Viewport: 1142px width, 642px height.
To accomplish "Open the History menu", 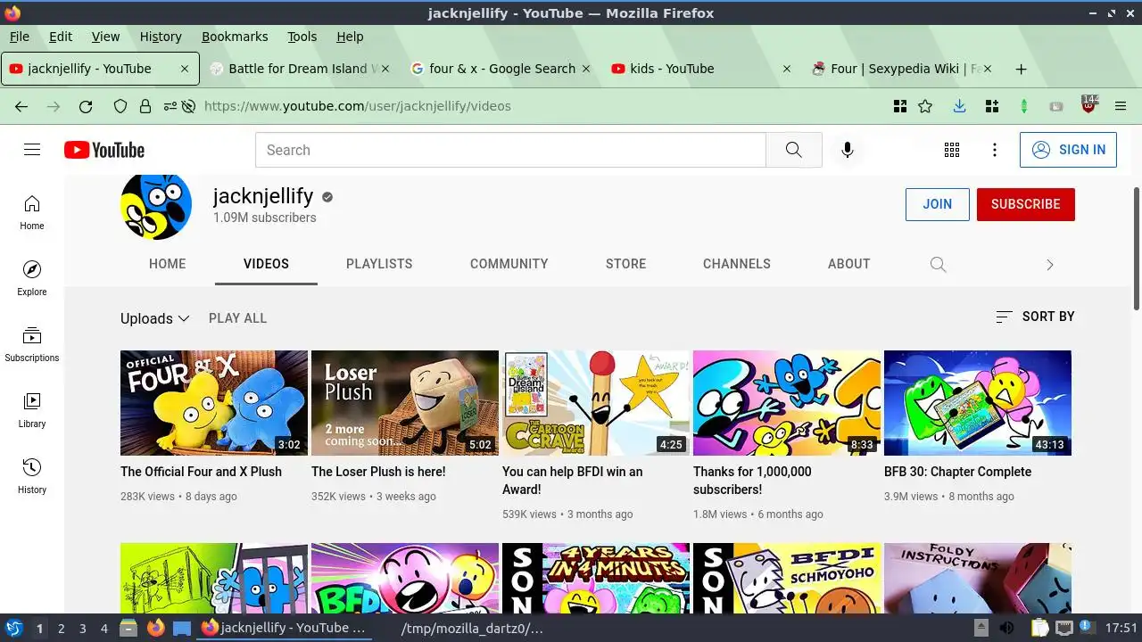I will coord(161,37).
